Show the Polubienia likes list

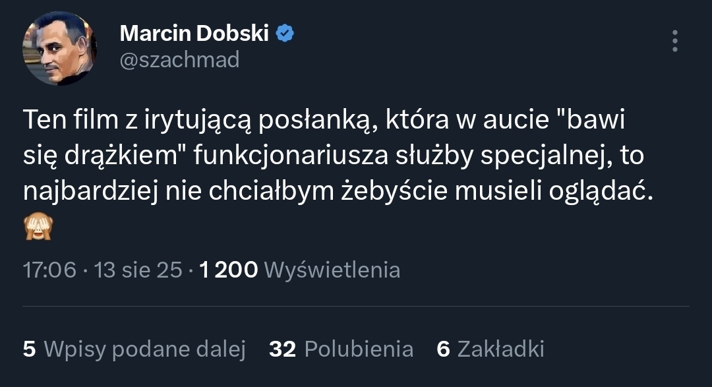pyautogui.click(x=359, y=349)
